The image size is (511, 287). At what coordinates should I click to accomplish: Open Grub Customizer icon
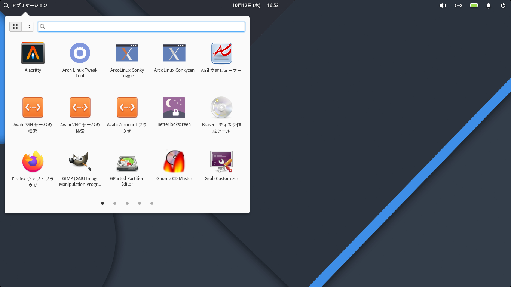(221, 161)
